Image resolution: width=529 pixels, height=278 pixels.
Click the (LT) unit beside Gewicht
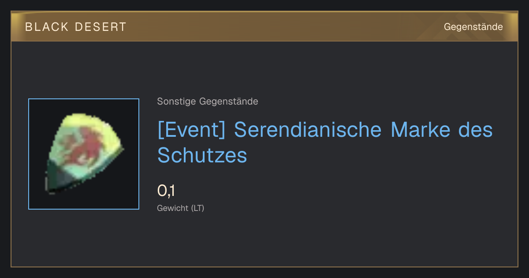197,208
